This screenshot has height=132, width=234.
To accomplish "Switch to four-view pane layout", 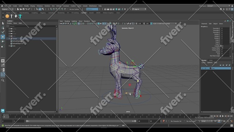I will [x=3, y=65].
